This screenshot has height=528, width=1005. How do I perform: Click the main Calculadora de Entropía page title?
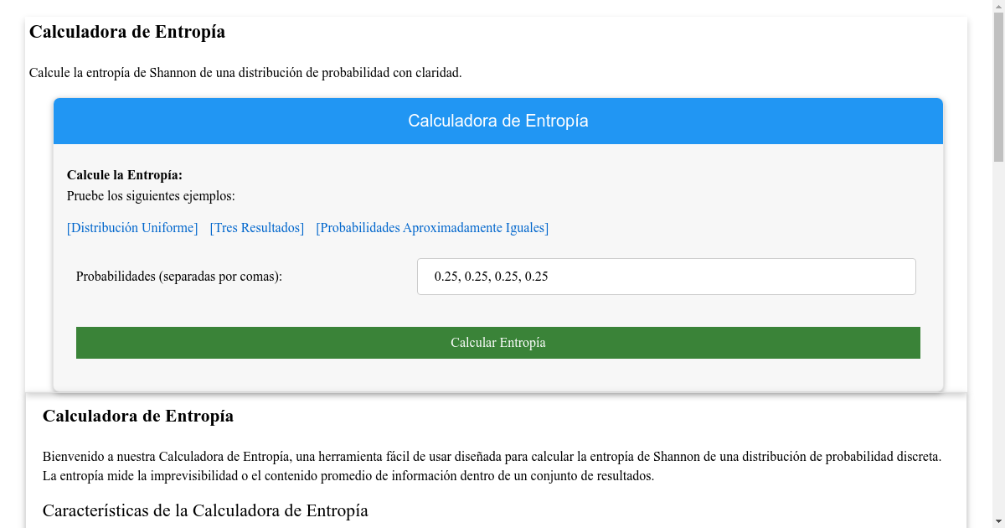pos(126,32)
